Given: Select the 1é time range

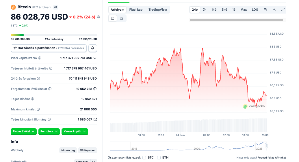Looking at the screenshot, I should [234, 10].
